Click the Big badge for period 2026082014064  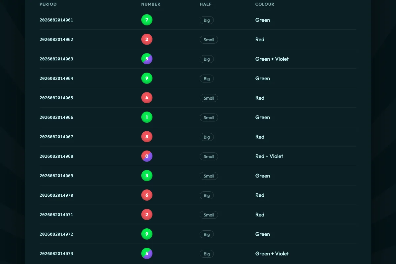coord(207,79)
